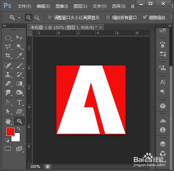Open the Layer menu
Image resolution: width=174 pixels, height=171 pixels.
pos(80,6)
